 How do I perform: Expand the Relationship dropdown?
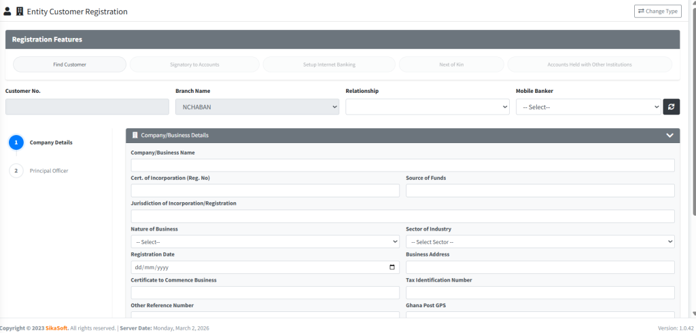[427, 107]
